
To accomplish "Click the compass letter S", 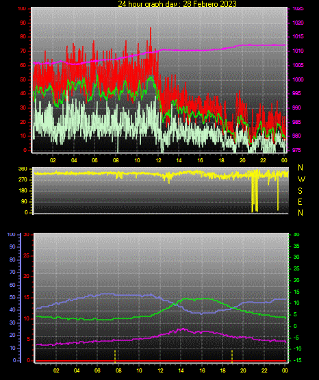I will (300, 191).
